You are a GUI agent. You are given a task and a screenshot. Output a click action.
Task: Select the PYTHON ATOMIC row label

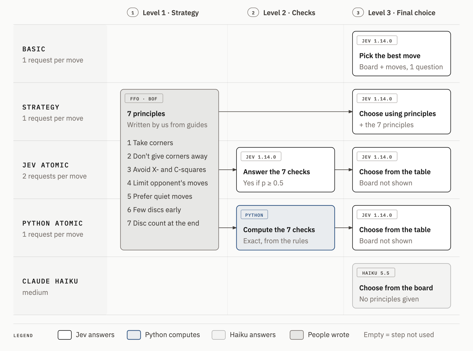(53, 223)
